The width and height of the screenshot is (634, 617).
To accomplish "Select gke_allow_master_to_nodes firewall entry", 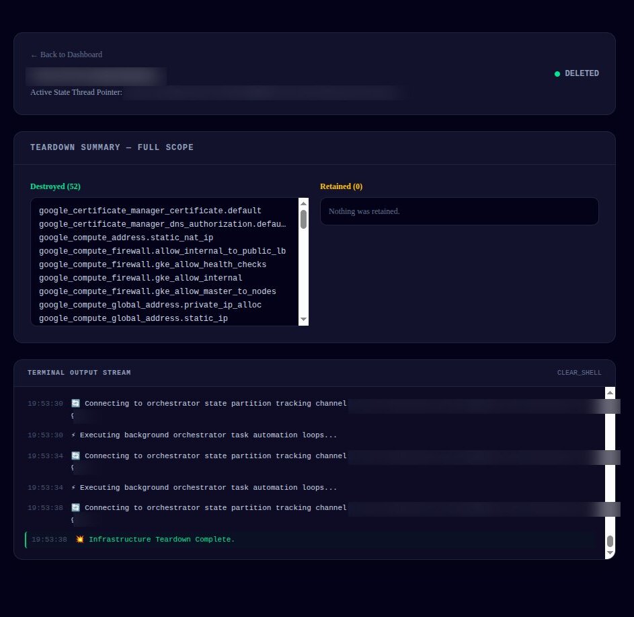I will point(157,291).
